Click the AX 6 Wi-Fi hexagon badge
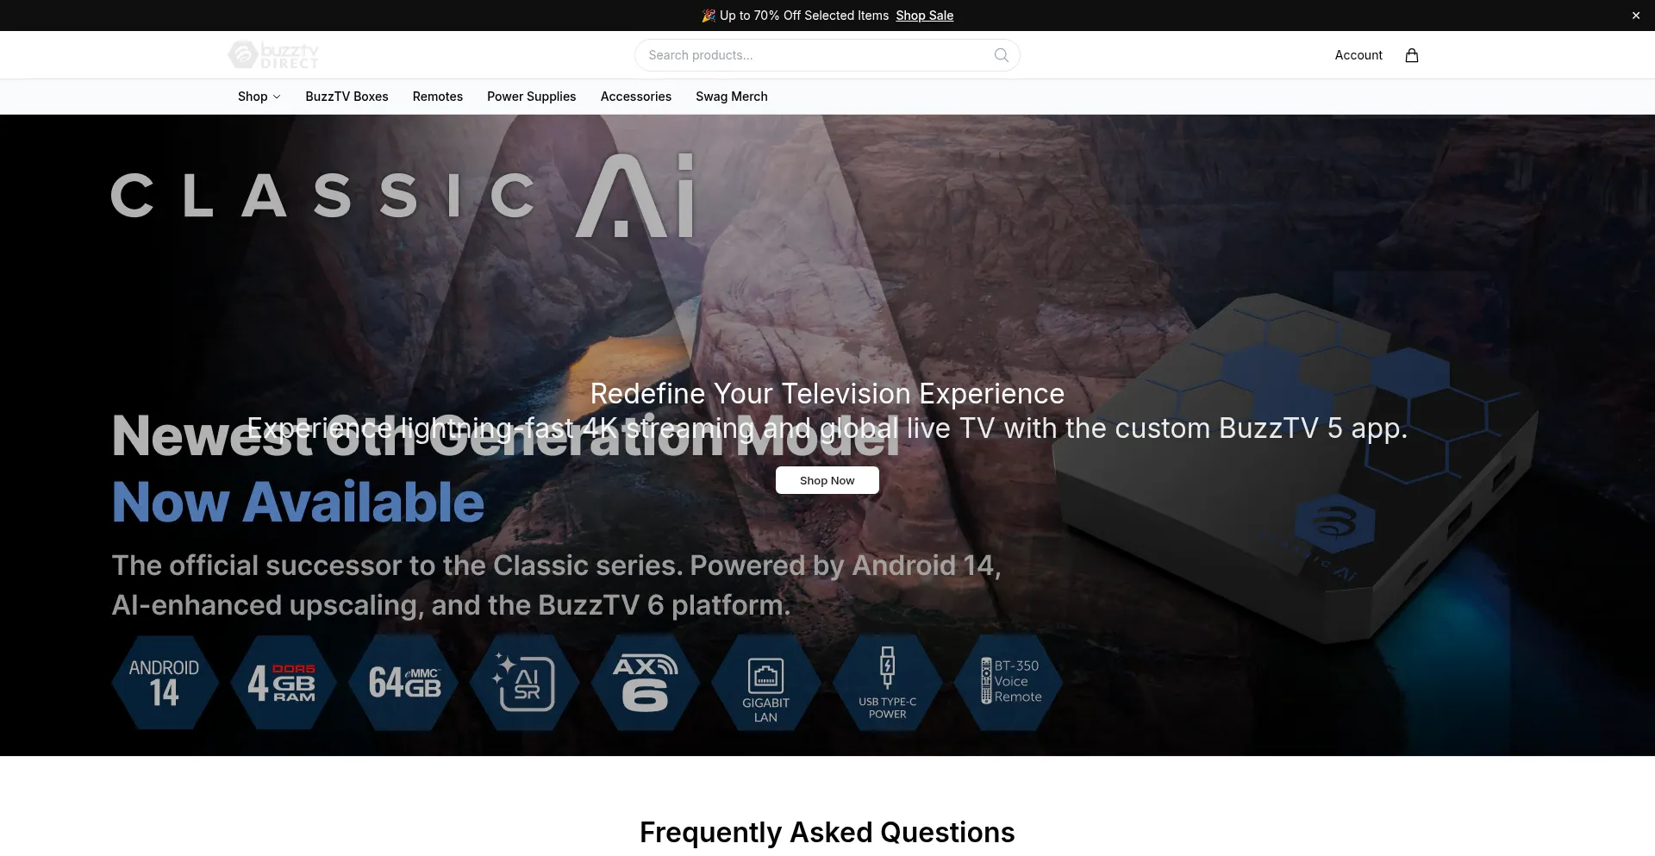The width and height of the screenshot is (1655, 856). 646,683
